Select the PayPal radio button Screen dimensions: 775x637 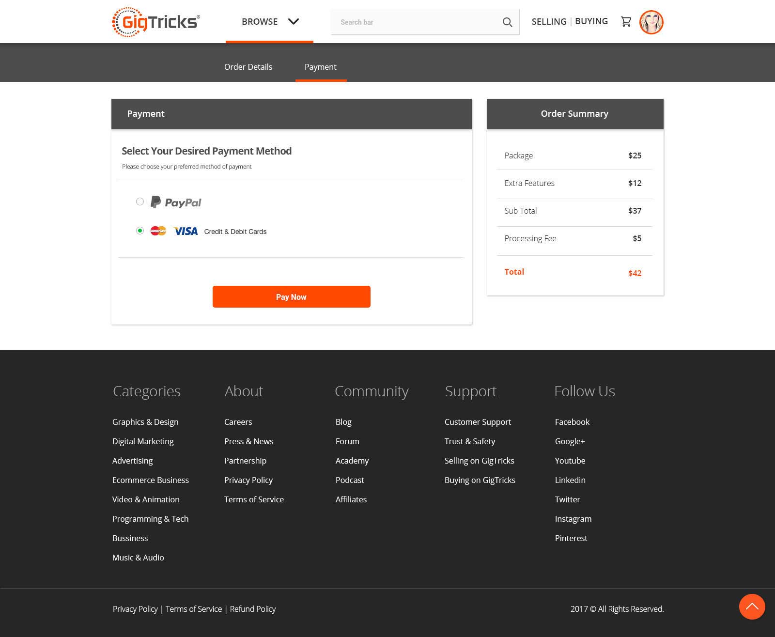pyautogui.click(x=140, y=202)
